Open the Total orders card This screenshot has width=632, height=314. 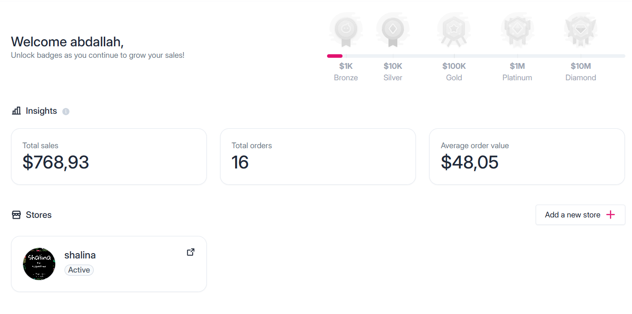click(318, 157)
